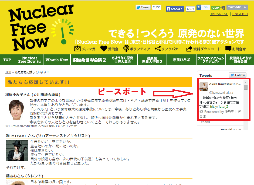Open the メルマガ mail icon link
Image resolution: width=254 pixels, height=185 pixels.
pyautogui.click(x=85, y=49)
